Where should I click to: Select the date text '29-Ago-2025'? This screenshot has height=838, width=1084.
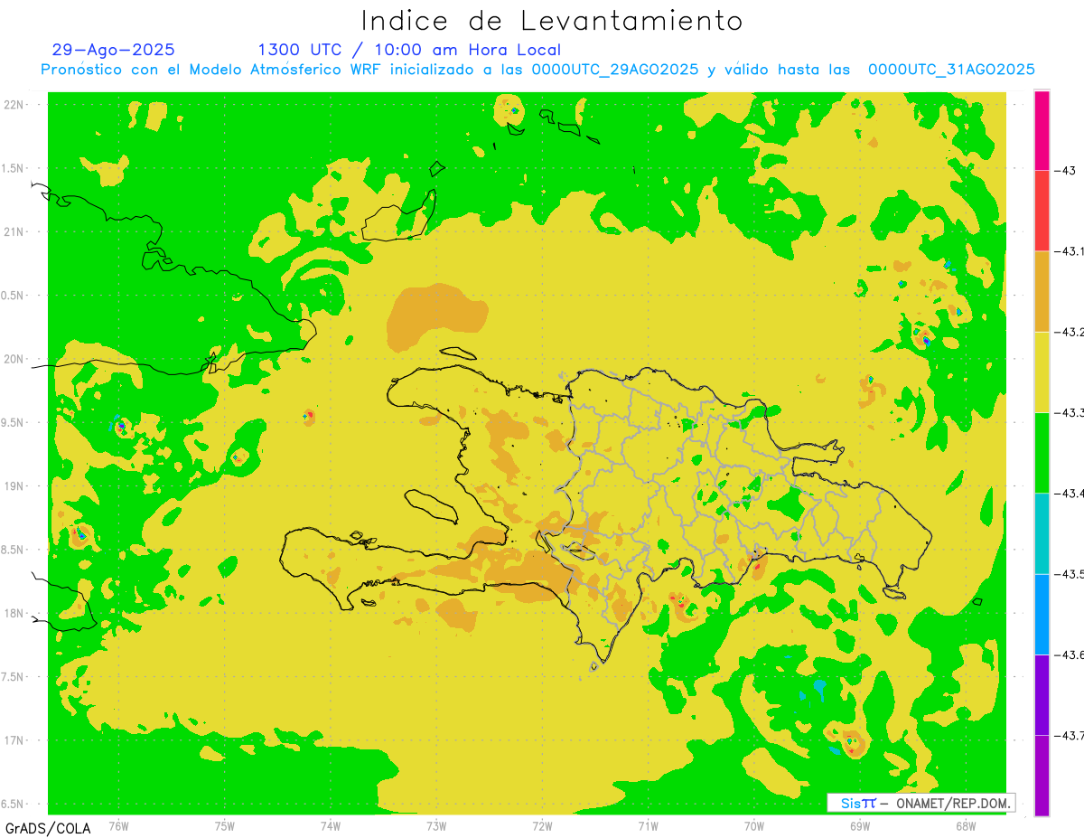[114, 50]
